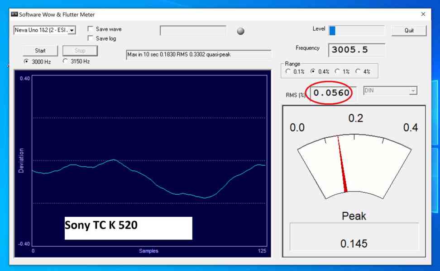Select the 1% range option
The width and height of the screenshot is (440, 271).
point(337,71)
